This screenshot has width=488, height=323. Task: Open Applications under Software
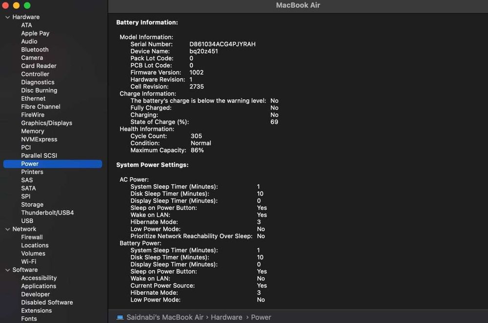pyautogui.click(x=39, y=286)
